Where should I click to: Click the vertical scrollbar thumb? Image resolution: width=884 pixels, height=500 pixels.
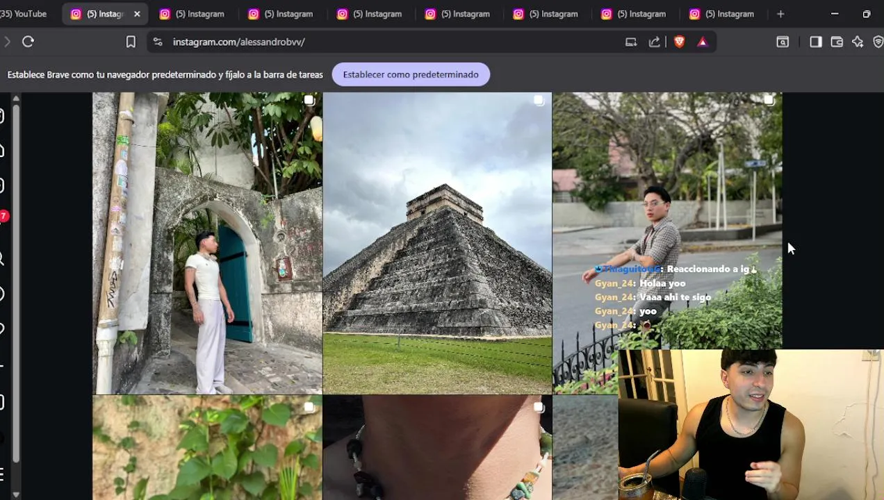pyautogui.click(x=16, y=285)
